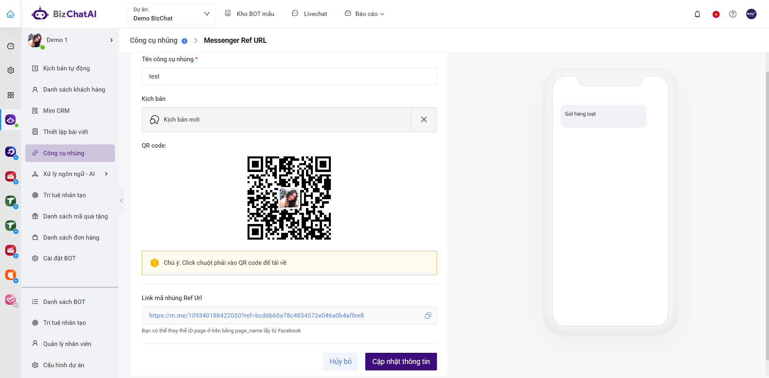Change language via Vietnam flag icon
This screenshot has width=769, height=378.
coord(716,14)
